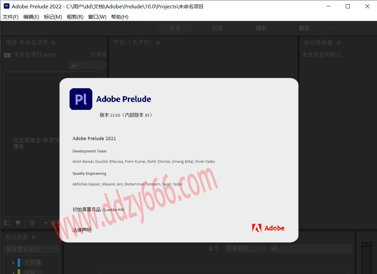The image size is (377, 274).
Task: Minimize the Adobe Prelude window
Action: point(328,6)
